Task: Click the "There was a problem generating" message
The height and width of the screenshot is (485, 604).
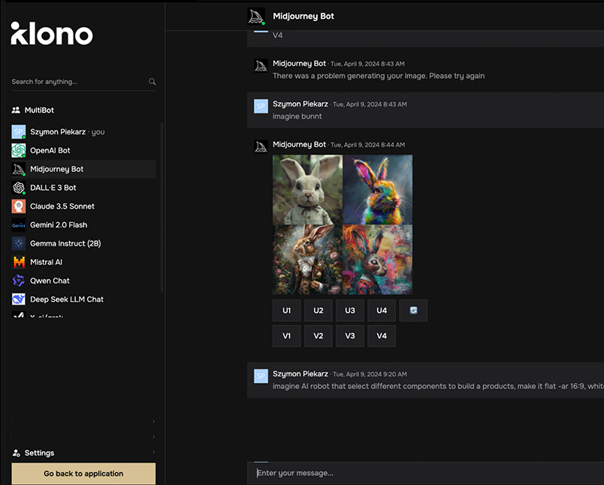Action: (379, 76)
